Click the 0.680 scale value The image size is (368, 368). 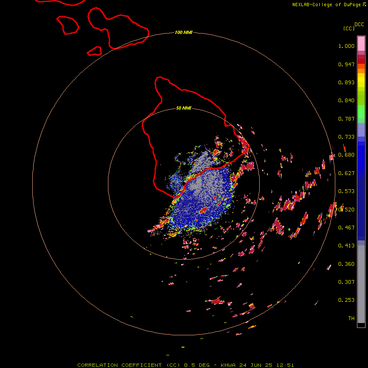pyautogui.click(x=346, y=155)
